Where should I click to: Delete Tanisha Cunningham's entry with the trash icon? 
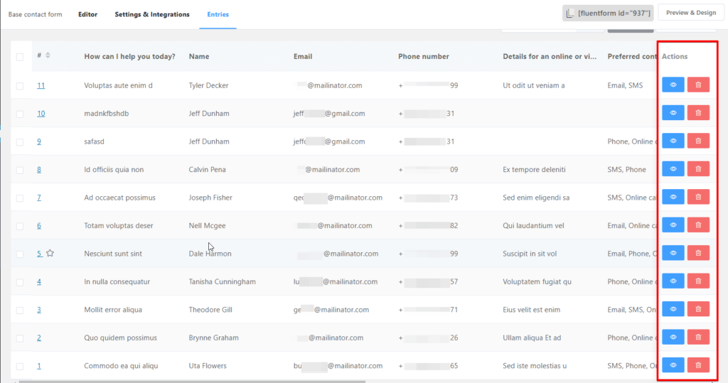point(698,281)
